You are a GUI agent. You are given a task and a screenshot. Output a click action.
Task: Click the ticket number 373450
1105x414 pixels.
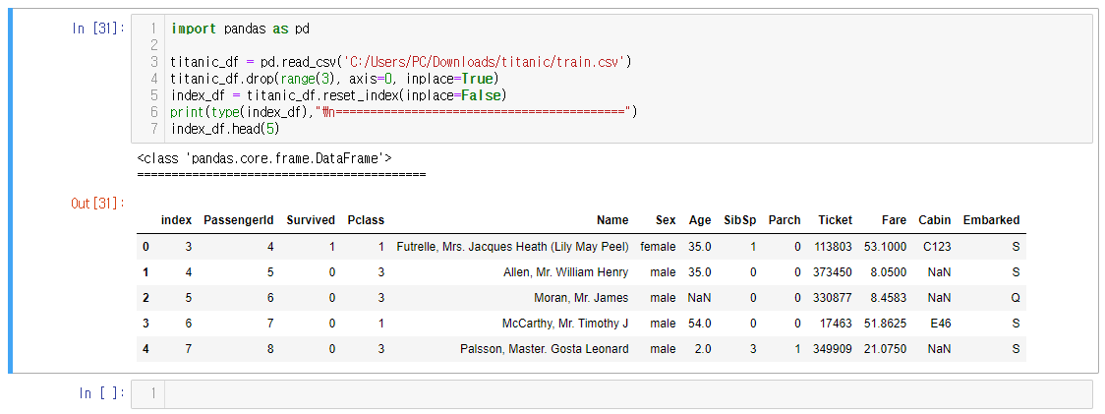[x=833, y=272]
